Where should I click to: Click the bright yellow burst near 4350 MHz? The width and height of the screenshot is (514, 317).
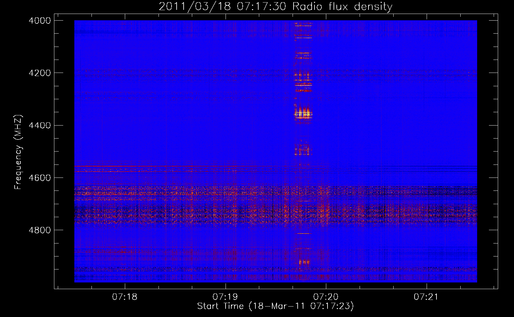[303, 113]
